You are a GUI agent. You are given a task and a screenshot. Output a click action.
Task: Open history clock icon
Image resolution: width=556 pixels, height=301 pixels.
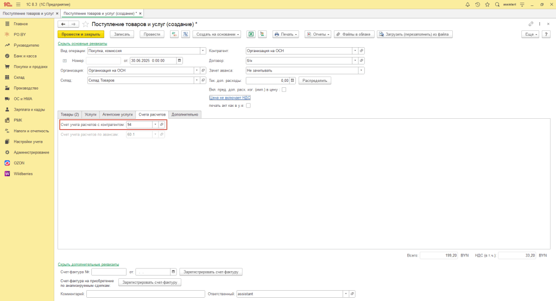[x=477, y=4]
